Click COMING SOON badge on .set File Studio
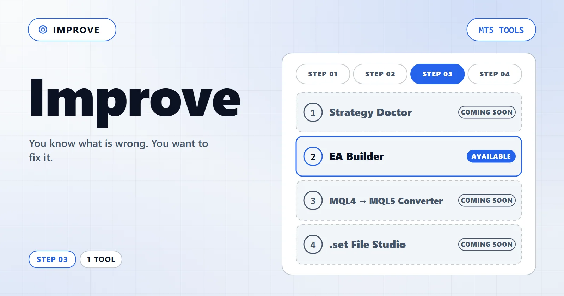The image size is (564, 296). [487, 245]
